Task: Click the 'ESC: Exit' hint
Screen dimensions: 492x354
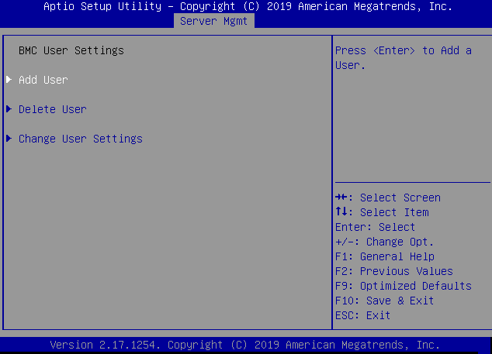Action: (362, 315)
